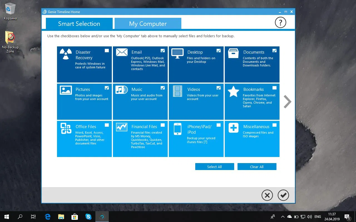Viewport: 356px width, 222px height.
Task: Open Microsoft Store from the taskbar
Action: (x=75, y=216)
